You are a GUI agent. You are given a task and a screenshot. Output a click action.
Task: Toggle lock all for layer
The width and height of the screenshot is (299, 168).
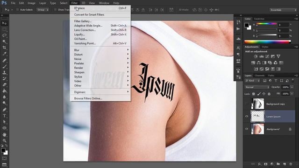269,94
